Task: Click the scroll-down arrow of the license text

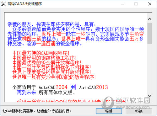Action: pos(149,96)
